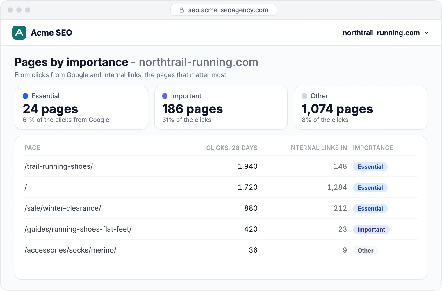Click '61% of the clicks from Google' text
The width and height of the screenshot is (442, 291).
click(x=66, y=120)
